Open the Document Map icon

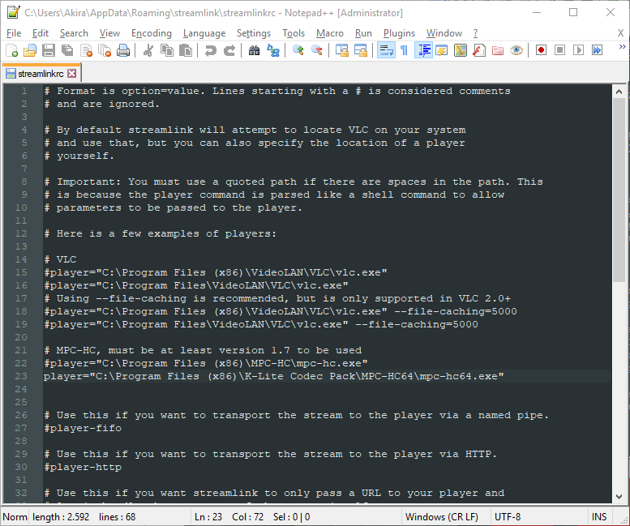[461, 50]
